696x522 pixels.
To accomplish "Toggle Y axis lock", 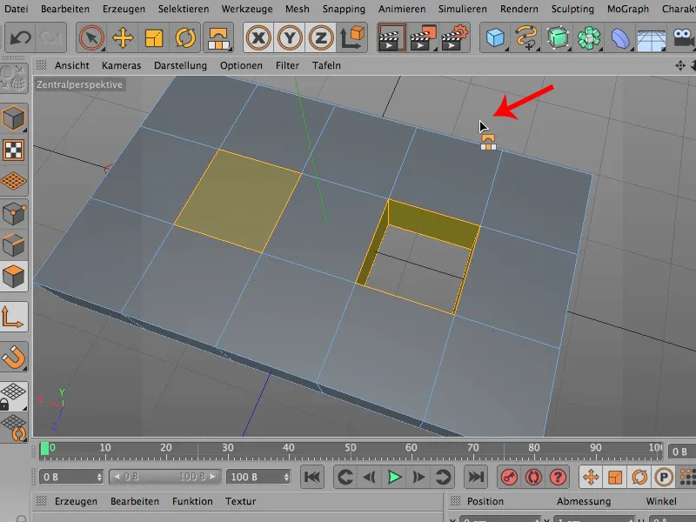I will click(290, 38).
